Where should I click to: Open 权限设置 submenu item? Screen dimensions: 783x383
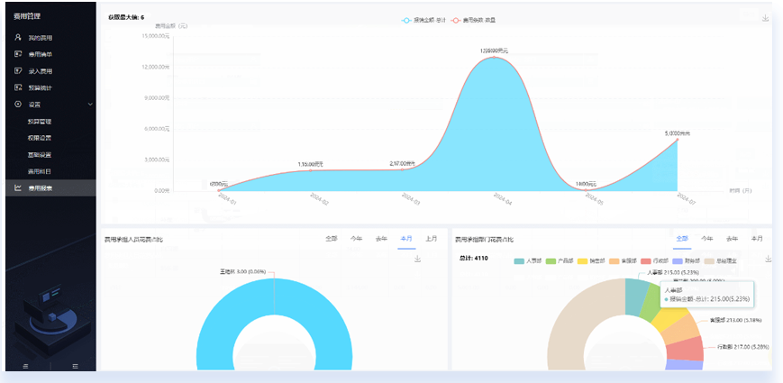tap(40, 138)
